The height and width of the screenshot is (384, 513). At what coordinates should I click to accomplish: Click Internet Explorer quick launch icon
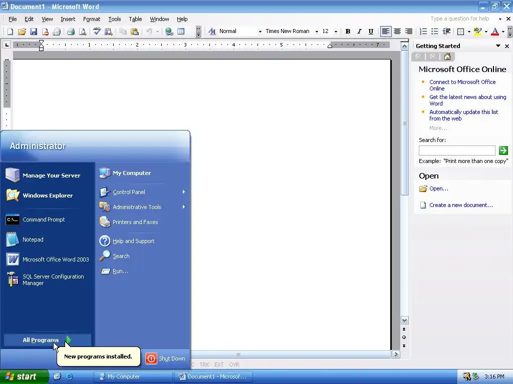tap(69, 376)
